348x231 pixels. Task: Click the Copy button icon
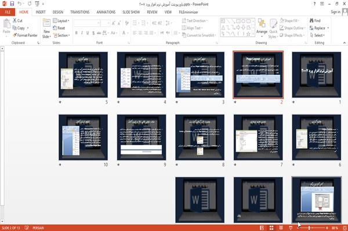tap(14, 28)
